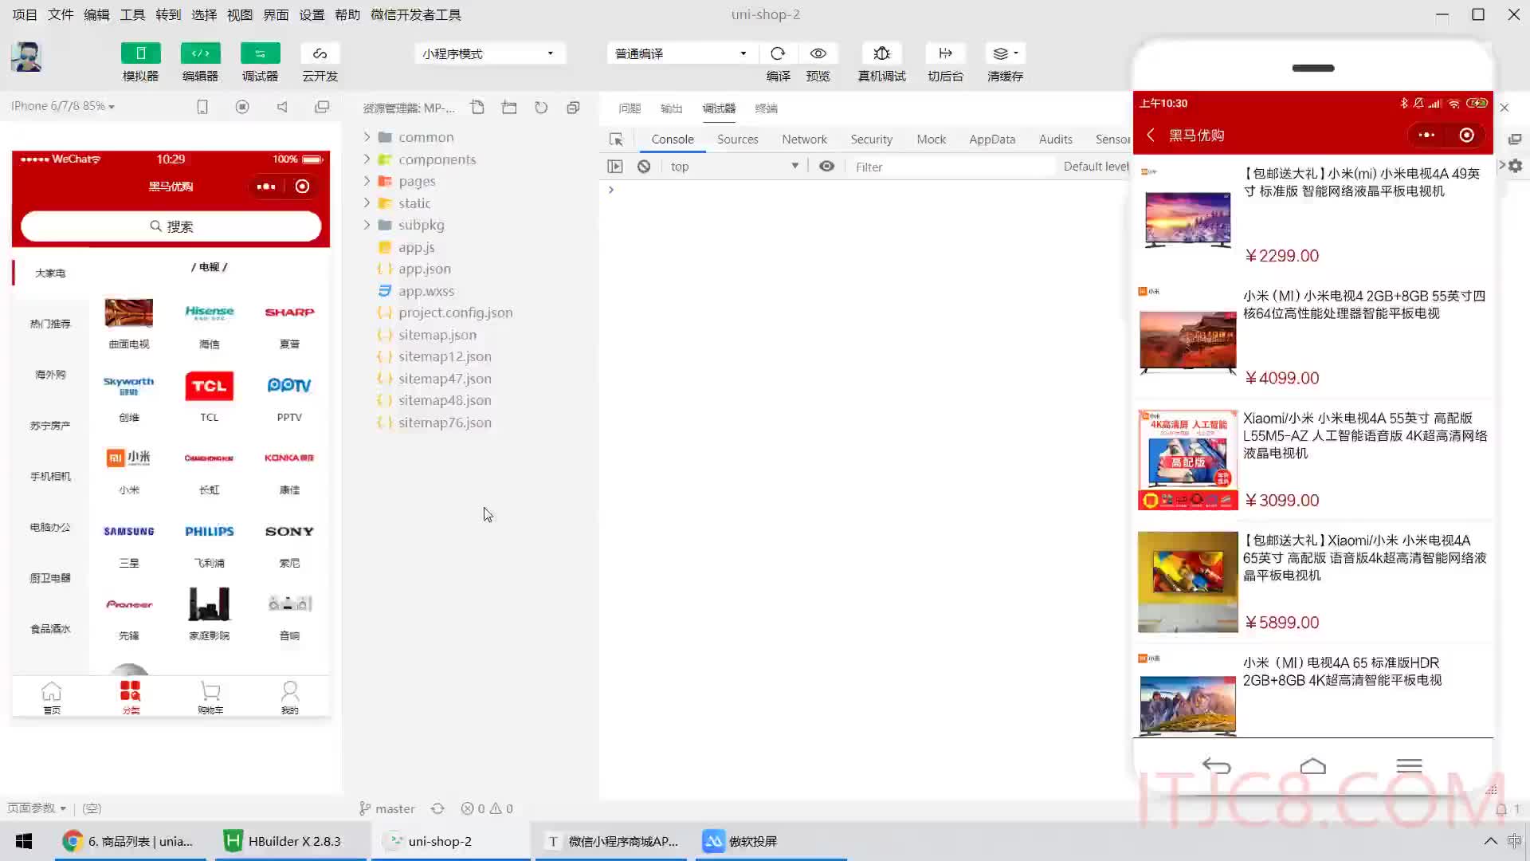
Task: Select 热门推荐 category in simulator sidebar
Action: point(50,324)
